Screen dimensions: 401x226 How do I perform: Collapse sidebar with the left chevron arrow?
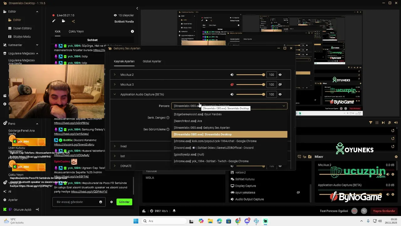click(x=137, y=8)
